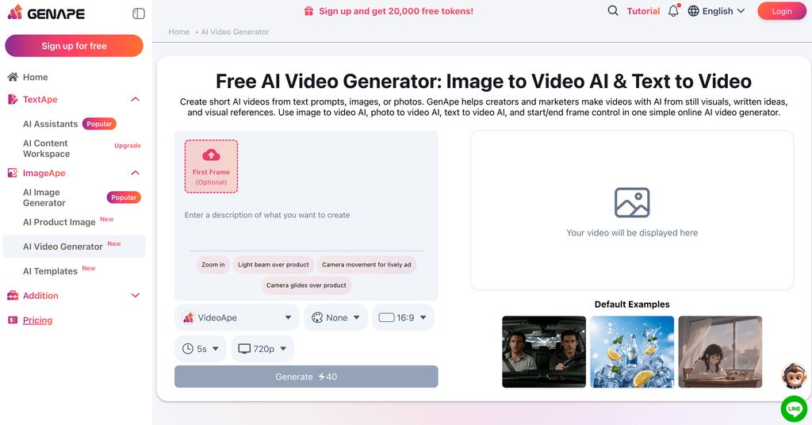Open AI Templates in the sidebar
The height and width of the screenshot is (425, 812).
click(50, 271)
